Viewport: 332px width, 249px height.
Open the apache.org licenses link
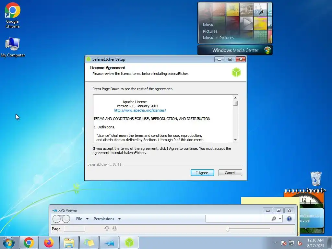coord(140,110)
